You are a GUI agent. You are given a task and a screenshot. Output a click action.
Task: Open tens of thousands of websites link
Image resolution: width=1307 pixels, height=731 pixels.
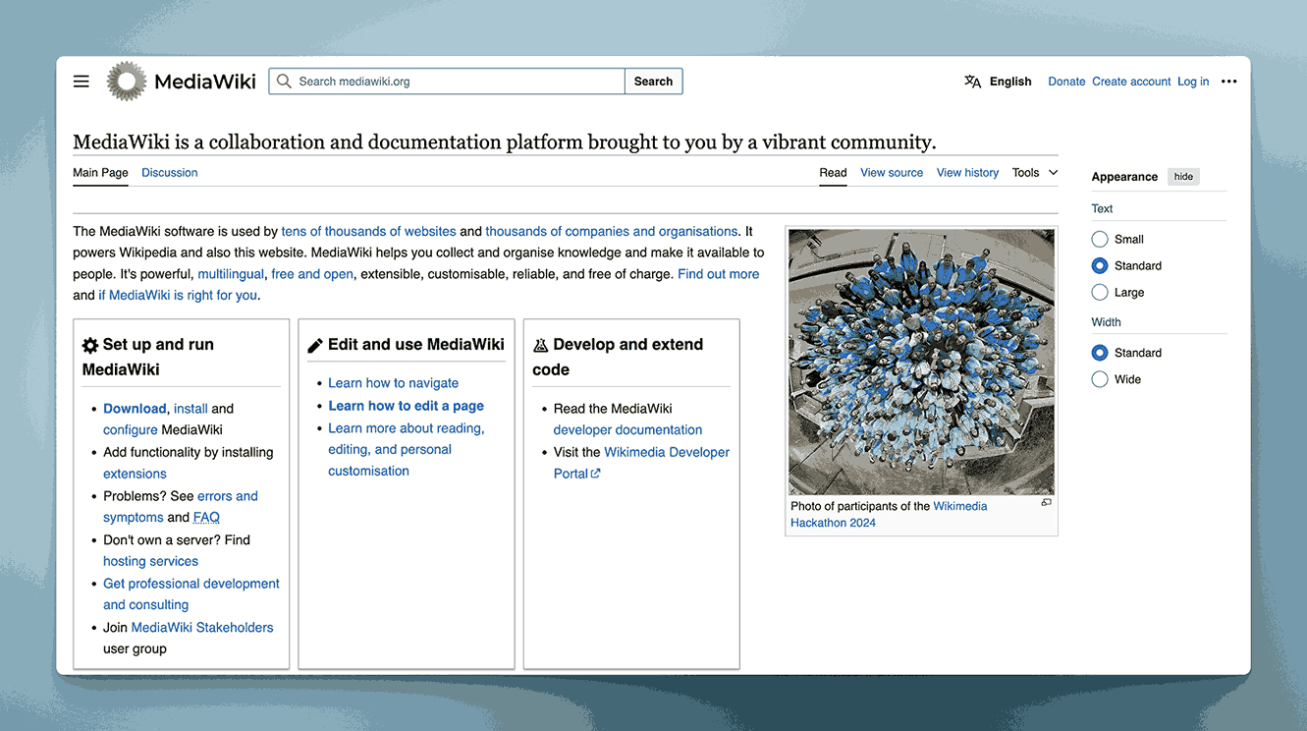[x=368, y=232]
